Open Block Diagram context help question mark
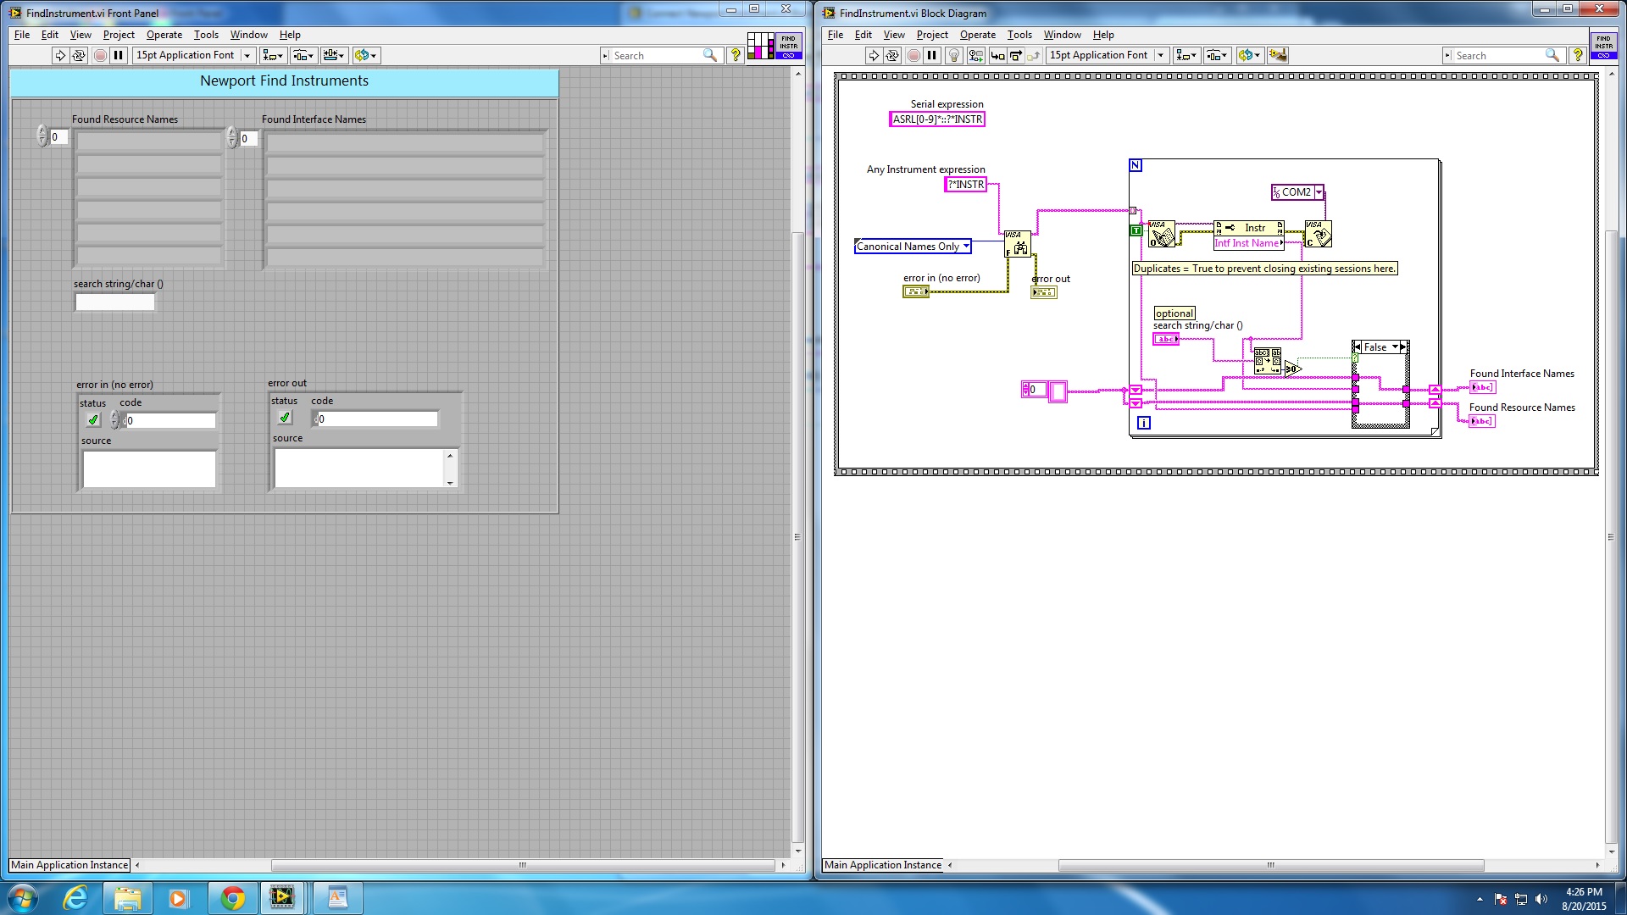This screenshot has height=915, width=1627. click(1578, 55)
